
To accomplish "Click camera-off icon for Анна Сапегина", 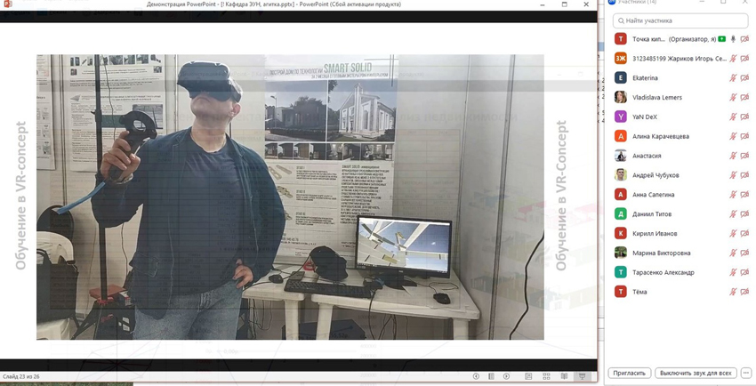I will coord(745,195).
